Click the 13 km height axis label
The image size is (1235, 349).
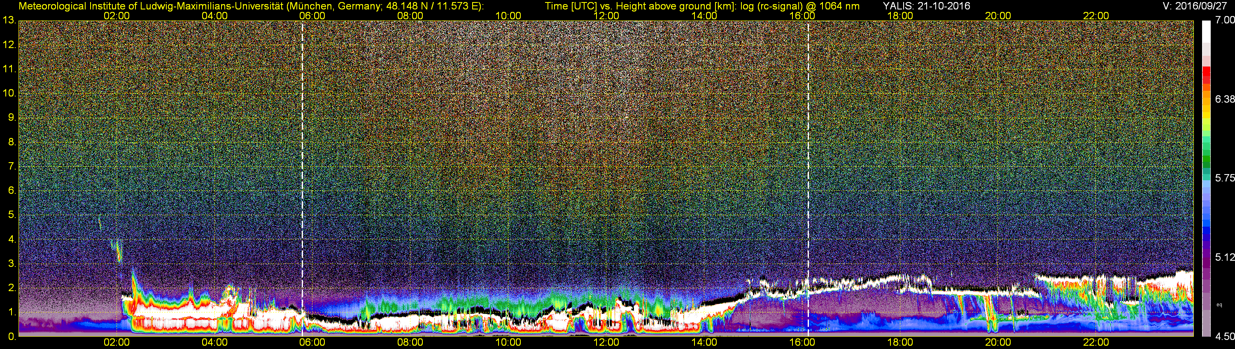(9, 21)
